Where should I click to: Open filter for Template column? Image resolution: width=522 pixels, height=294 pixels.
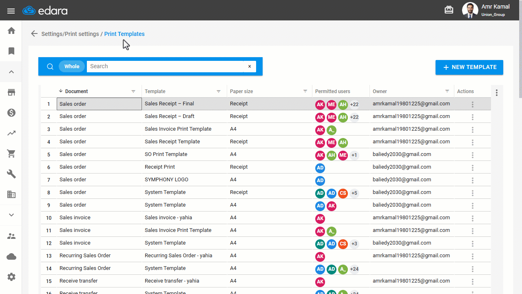coord(219,91)
